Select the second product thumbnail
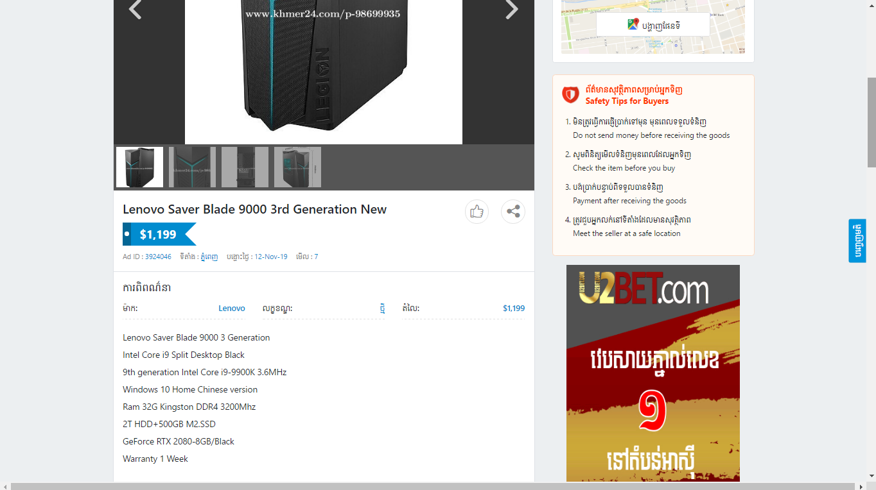The height and width of the screenshot is (490, 876). (x=192, y=167)
